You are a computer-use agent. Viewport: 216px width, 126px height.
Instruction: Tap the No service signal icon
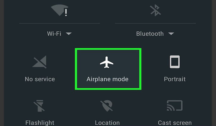pos(39,62)
